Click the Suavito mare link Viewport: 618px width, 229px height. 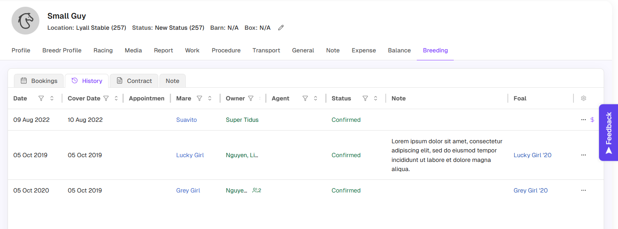187,120
